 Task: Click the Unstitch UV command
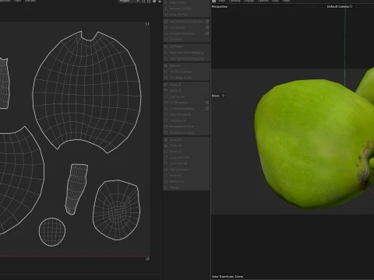tap(186, 121)
